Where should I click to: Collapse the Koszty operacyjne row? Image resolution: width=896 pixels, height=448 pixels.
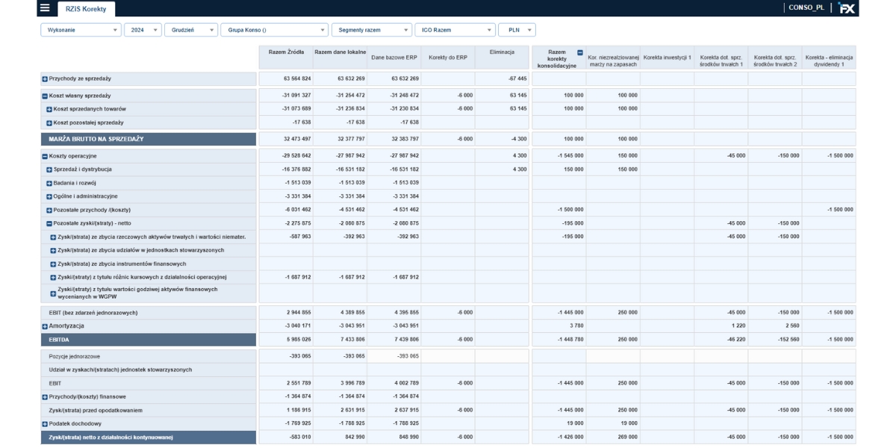click(45, 156)
